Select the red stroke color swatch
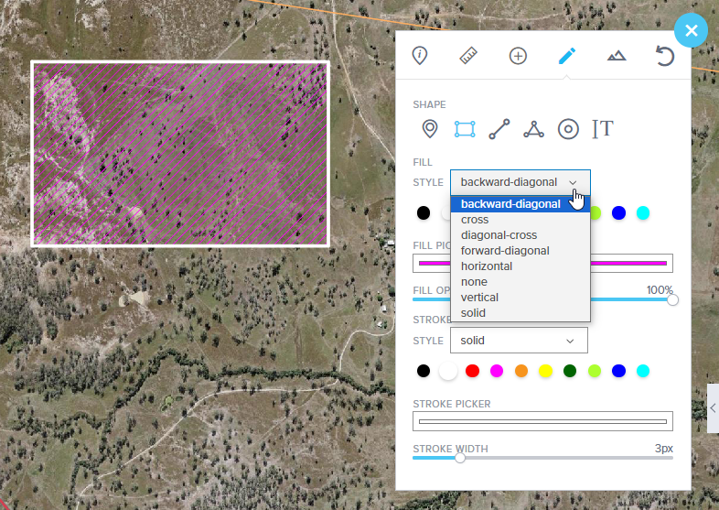 [472, 371]
